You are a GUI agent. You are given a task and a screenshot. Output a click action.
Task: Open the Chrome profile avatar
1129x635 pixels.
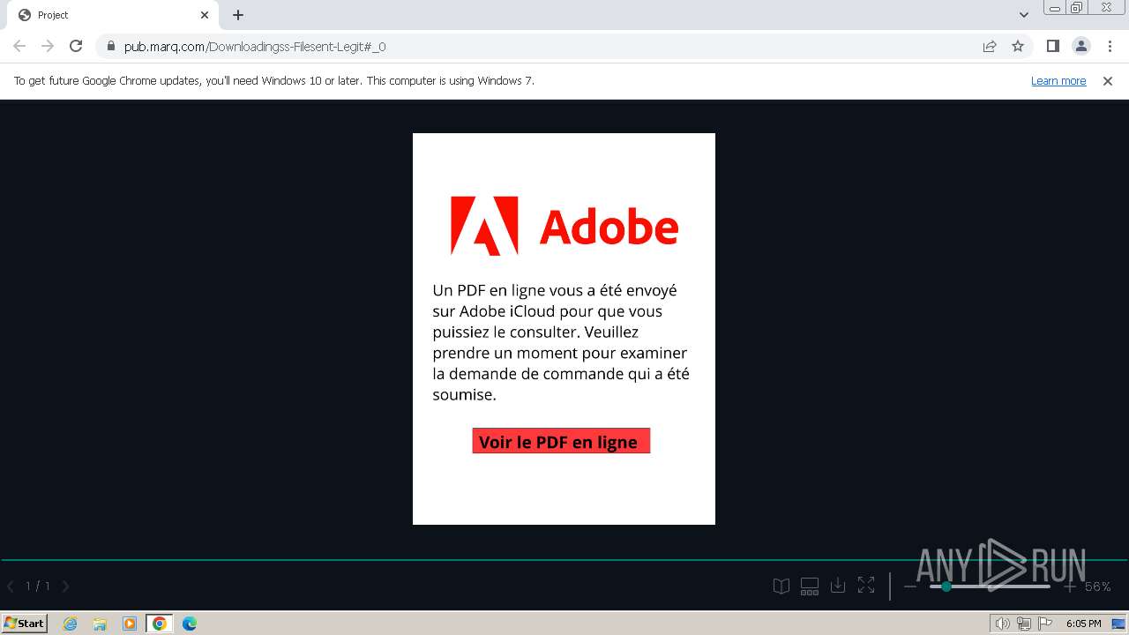tap(1081, 46)
